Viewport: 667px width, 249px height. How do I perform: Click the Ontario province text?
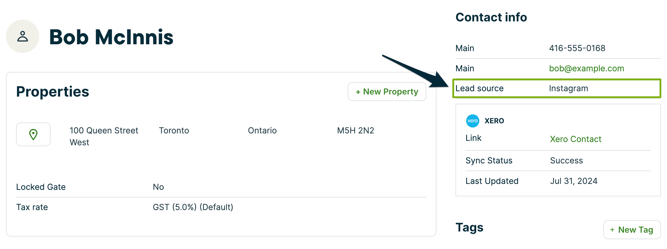click(262, 130)
